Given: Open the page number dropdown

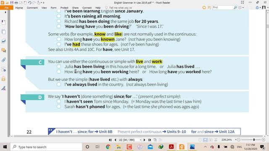Looking at the screenshot, I should [141, 140].
